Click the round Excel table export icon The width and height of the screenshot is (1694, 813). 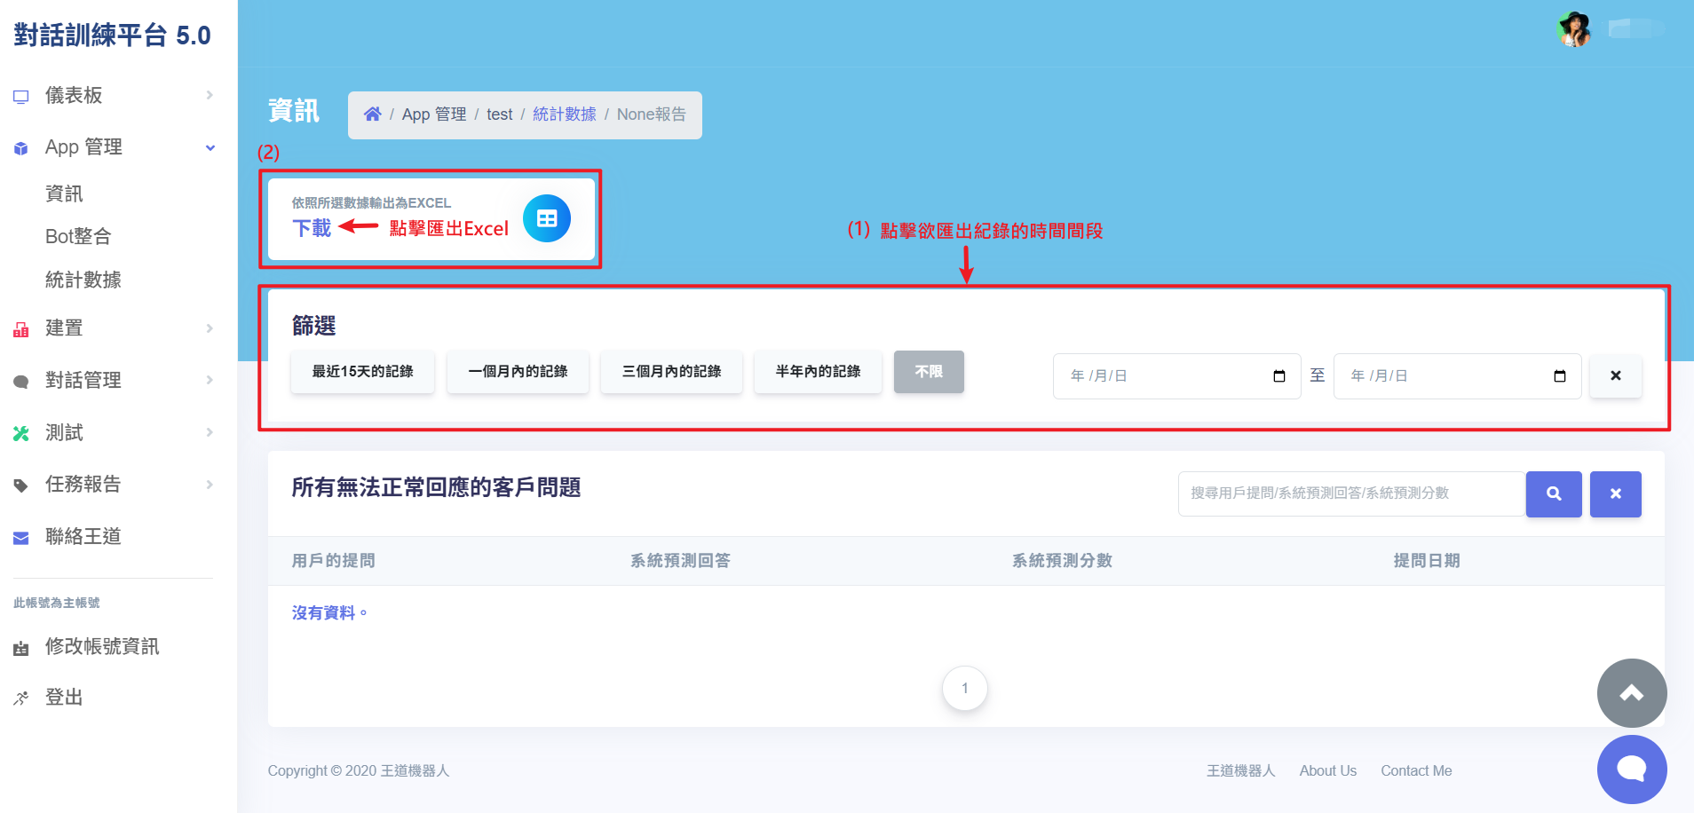pos(547,218)
